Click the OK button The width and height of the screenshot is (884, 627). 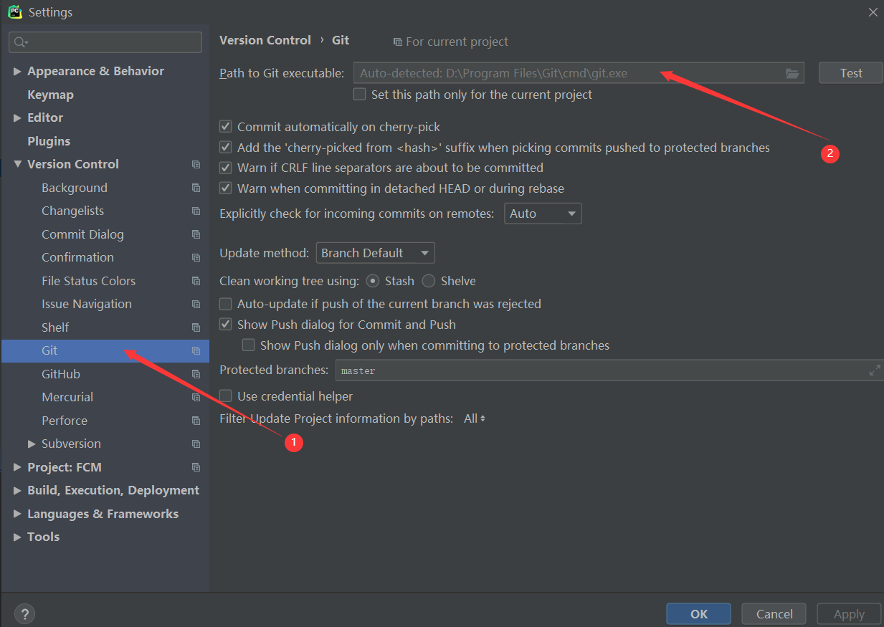[699, 614]
